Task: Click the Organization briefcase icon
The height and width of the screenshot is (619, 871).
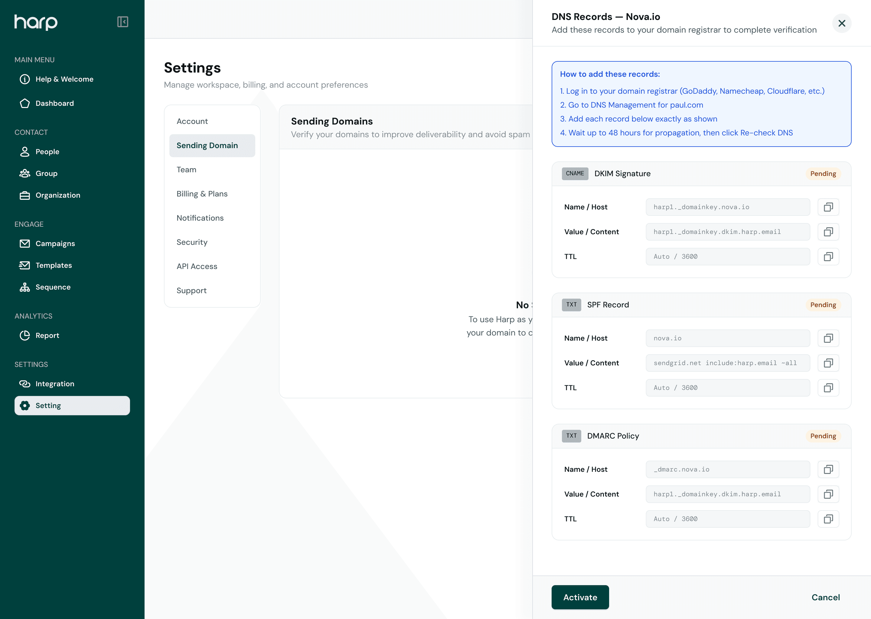Action: [25, 195]
